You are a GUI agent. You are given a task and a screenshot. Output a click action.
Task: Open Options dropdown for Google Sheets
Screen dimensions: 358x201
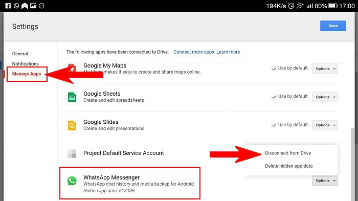click(x=325, y=97)
